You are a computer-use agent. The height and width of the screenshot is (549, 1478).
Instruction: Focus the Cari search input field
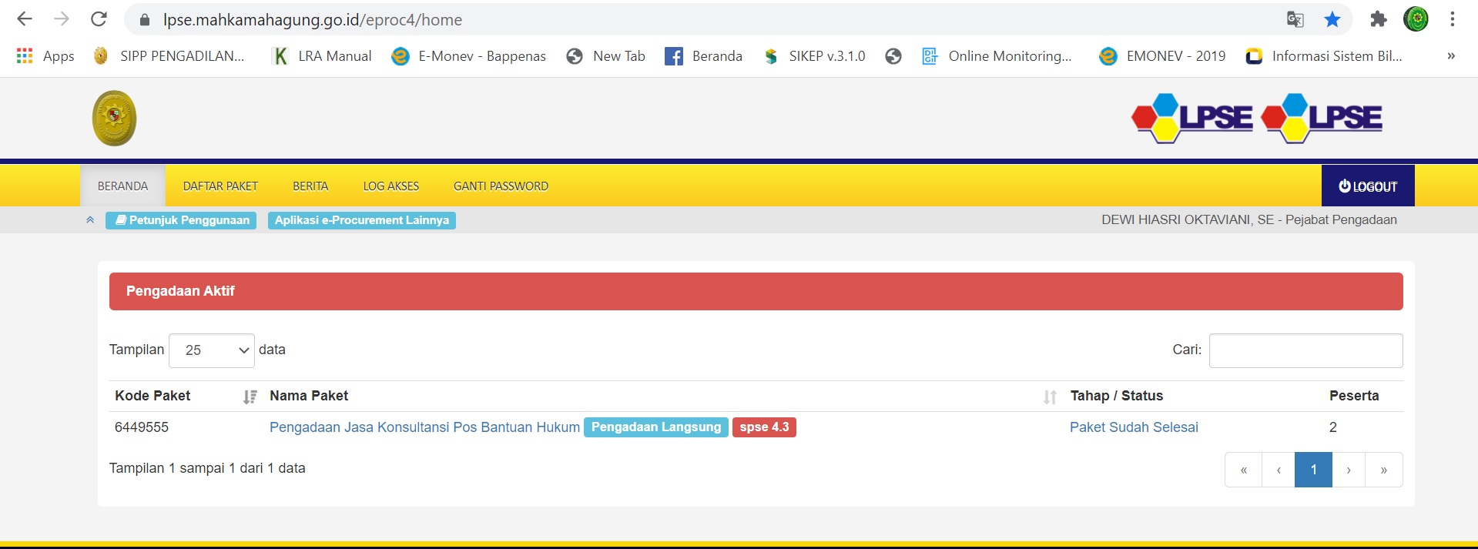[x=1305, y=350]
